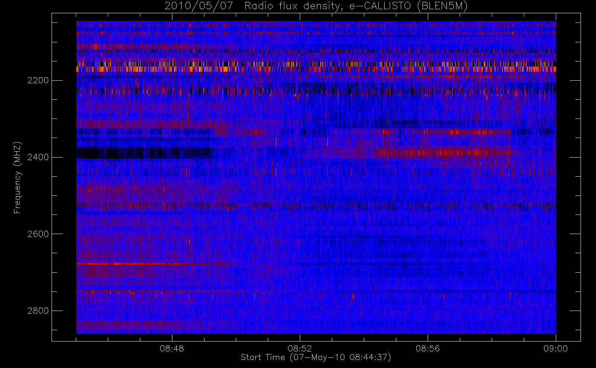Image resolution: width=596 pixels, height=368 pixels.
Task: Click the 08:48 time tick label
Action: [172, 348]
